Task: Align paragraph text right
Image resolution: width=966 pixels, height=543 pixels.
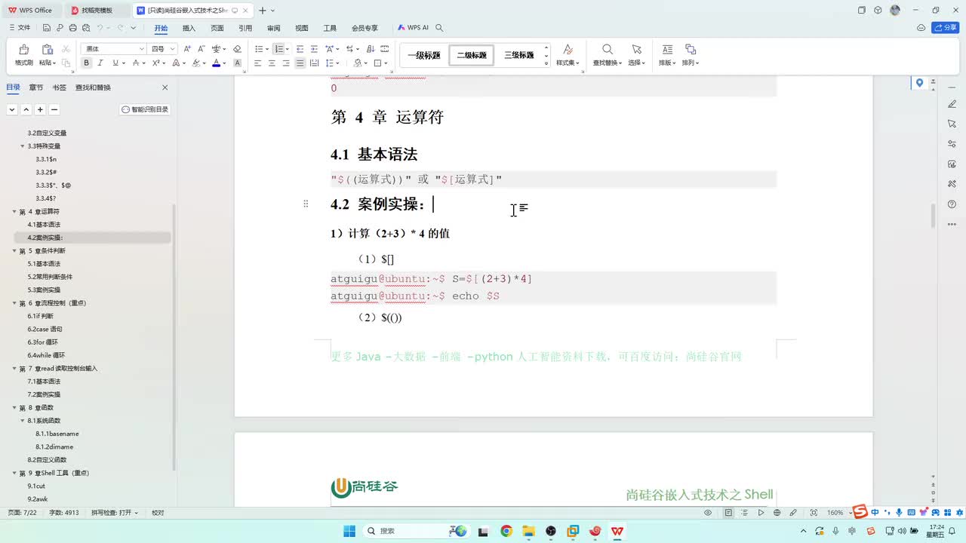Action: [x=286, y=63]
